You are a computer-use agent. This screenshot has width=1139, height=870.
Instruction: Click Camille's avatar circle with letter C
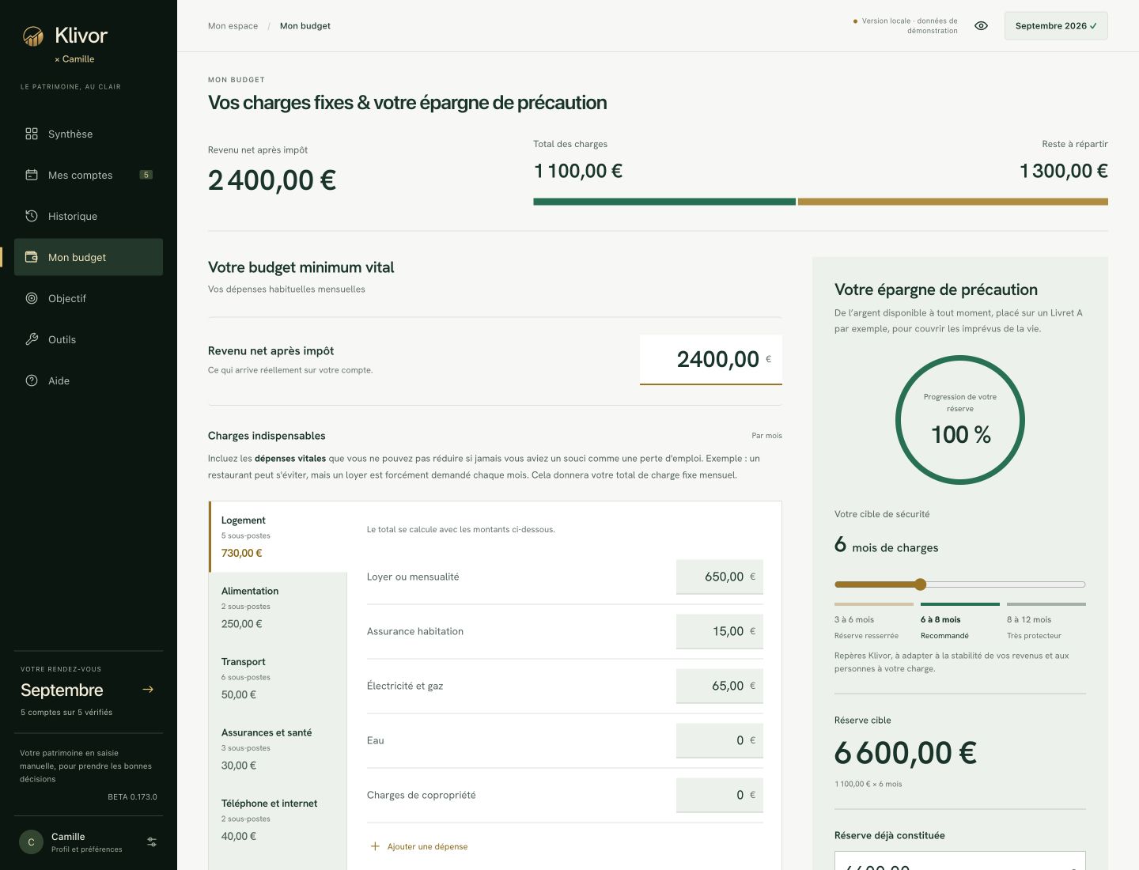pos(31,842)
